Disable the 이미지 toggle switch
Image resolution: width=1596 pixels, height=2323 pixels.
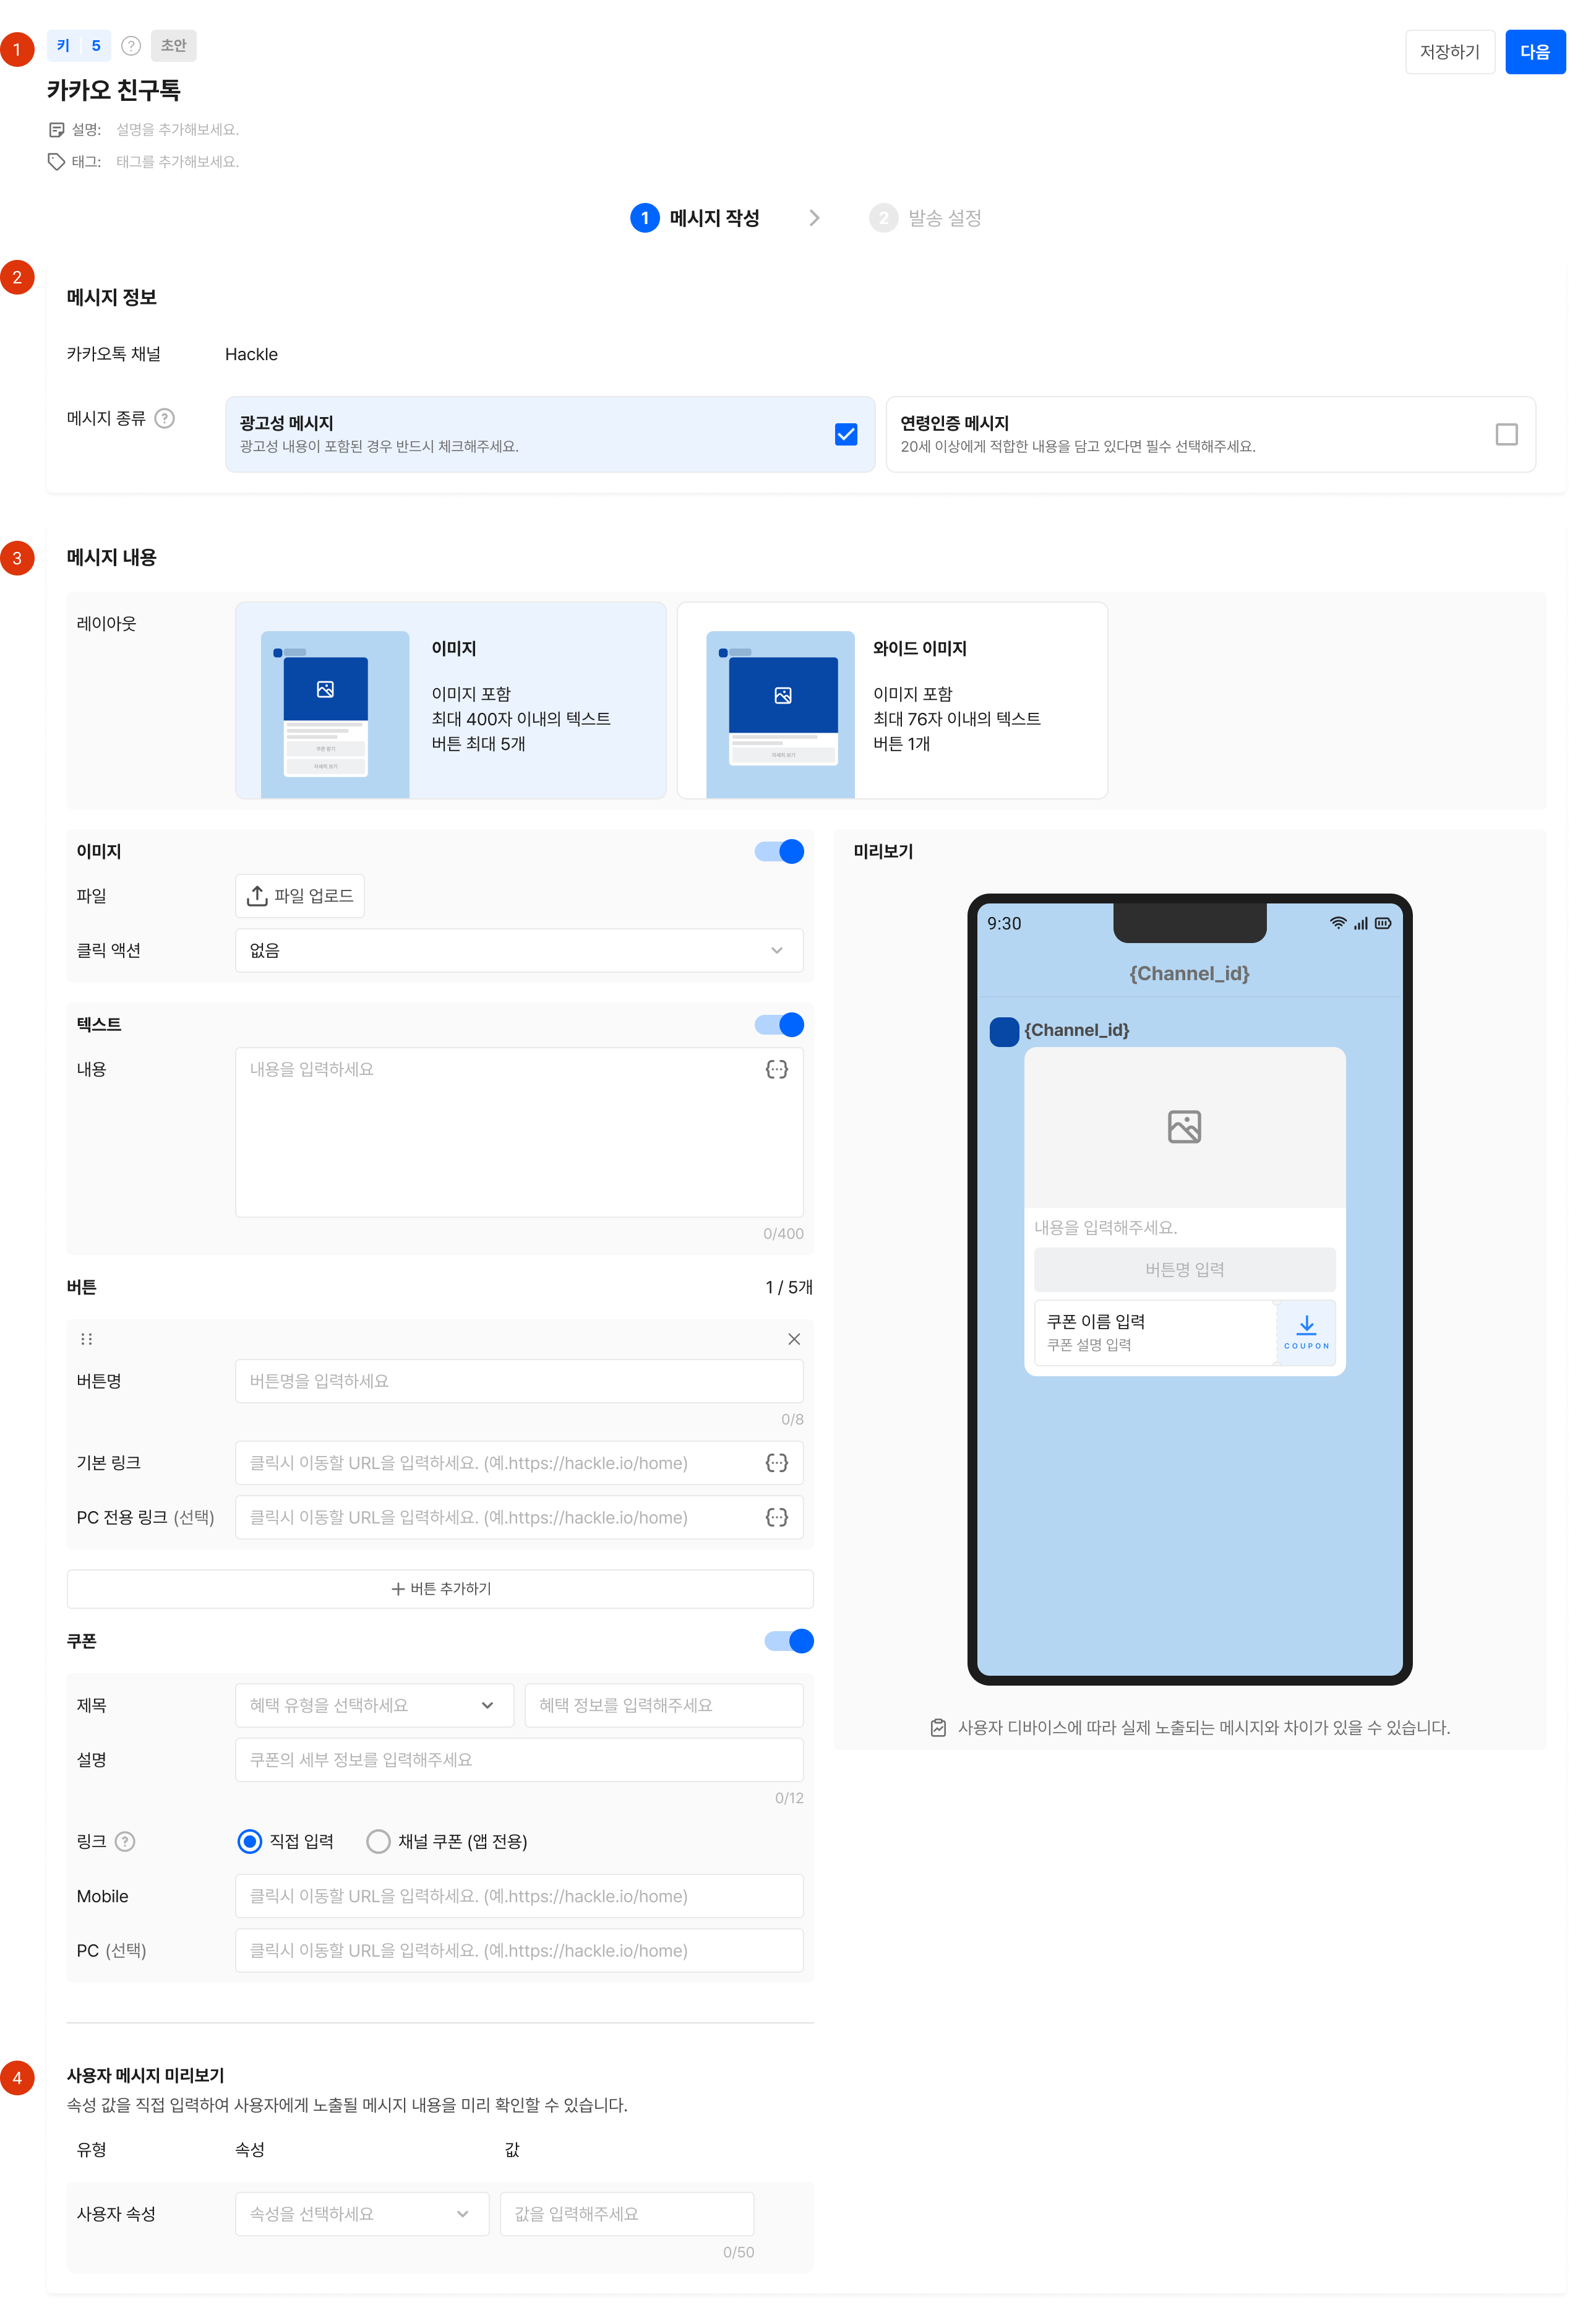coord(779,851)
